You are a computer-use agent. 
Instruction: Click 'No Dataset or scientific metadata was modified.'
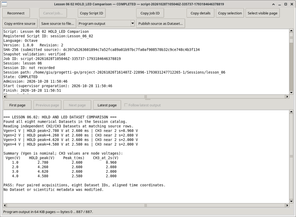tap(53, 190)
